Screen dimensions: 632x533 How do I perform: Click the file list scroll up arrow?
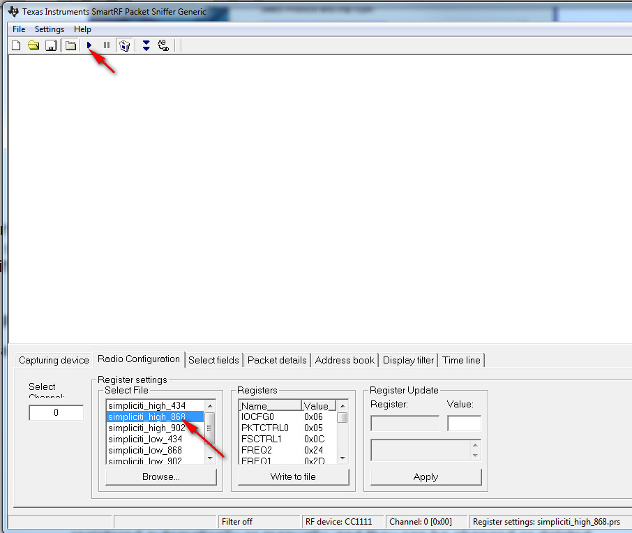tap(210, 405)
